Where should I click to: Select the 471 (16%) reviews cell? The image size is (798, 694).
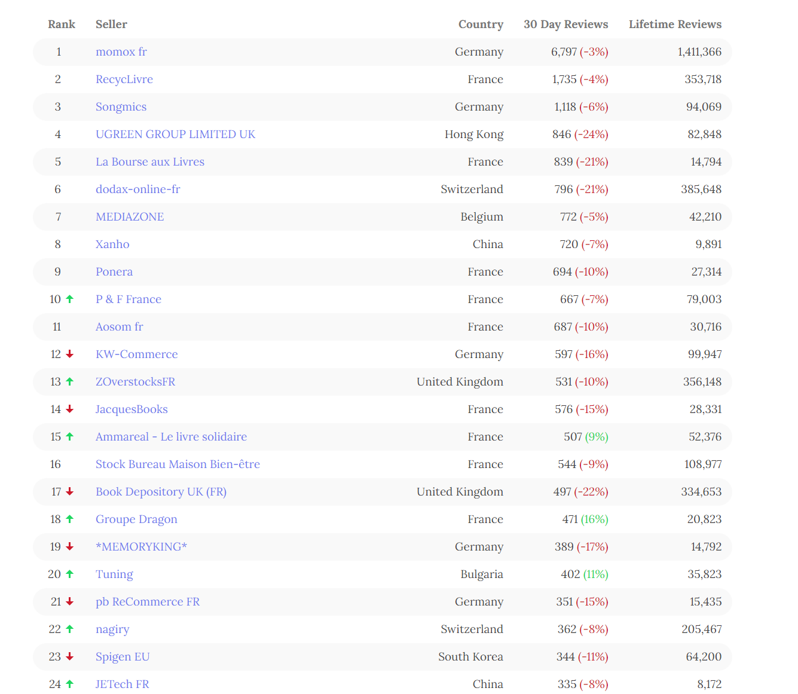tap(585, 519)
